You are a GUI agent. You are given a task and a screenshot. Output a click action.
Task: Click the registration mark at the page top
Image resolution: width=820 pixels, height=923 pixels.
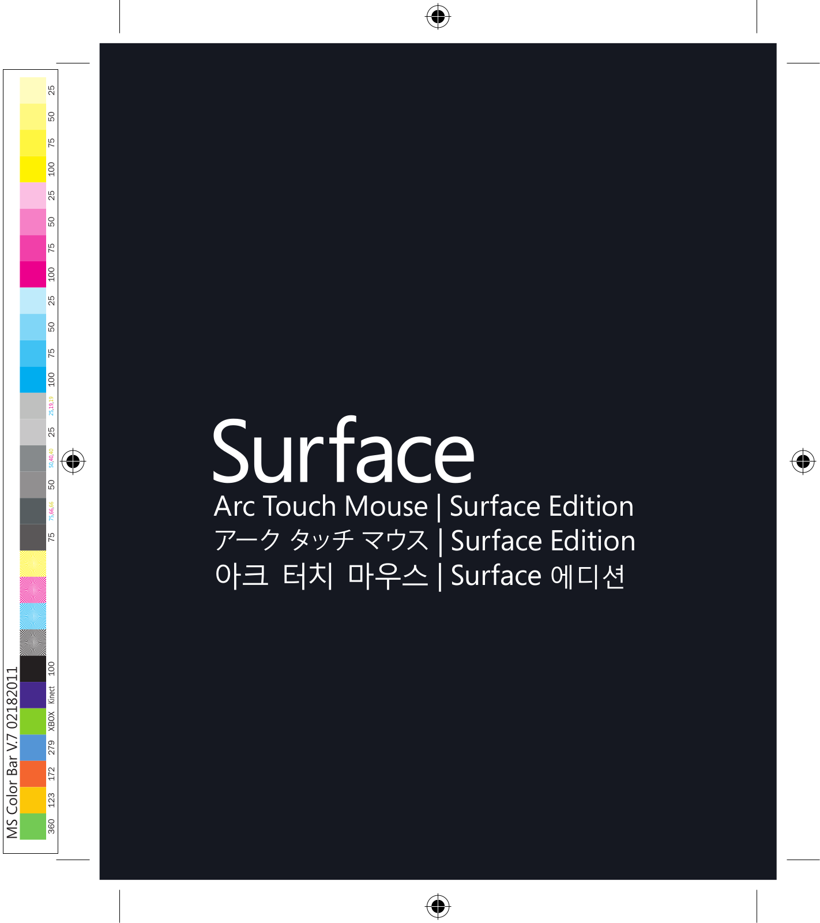[438, 17]
